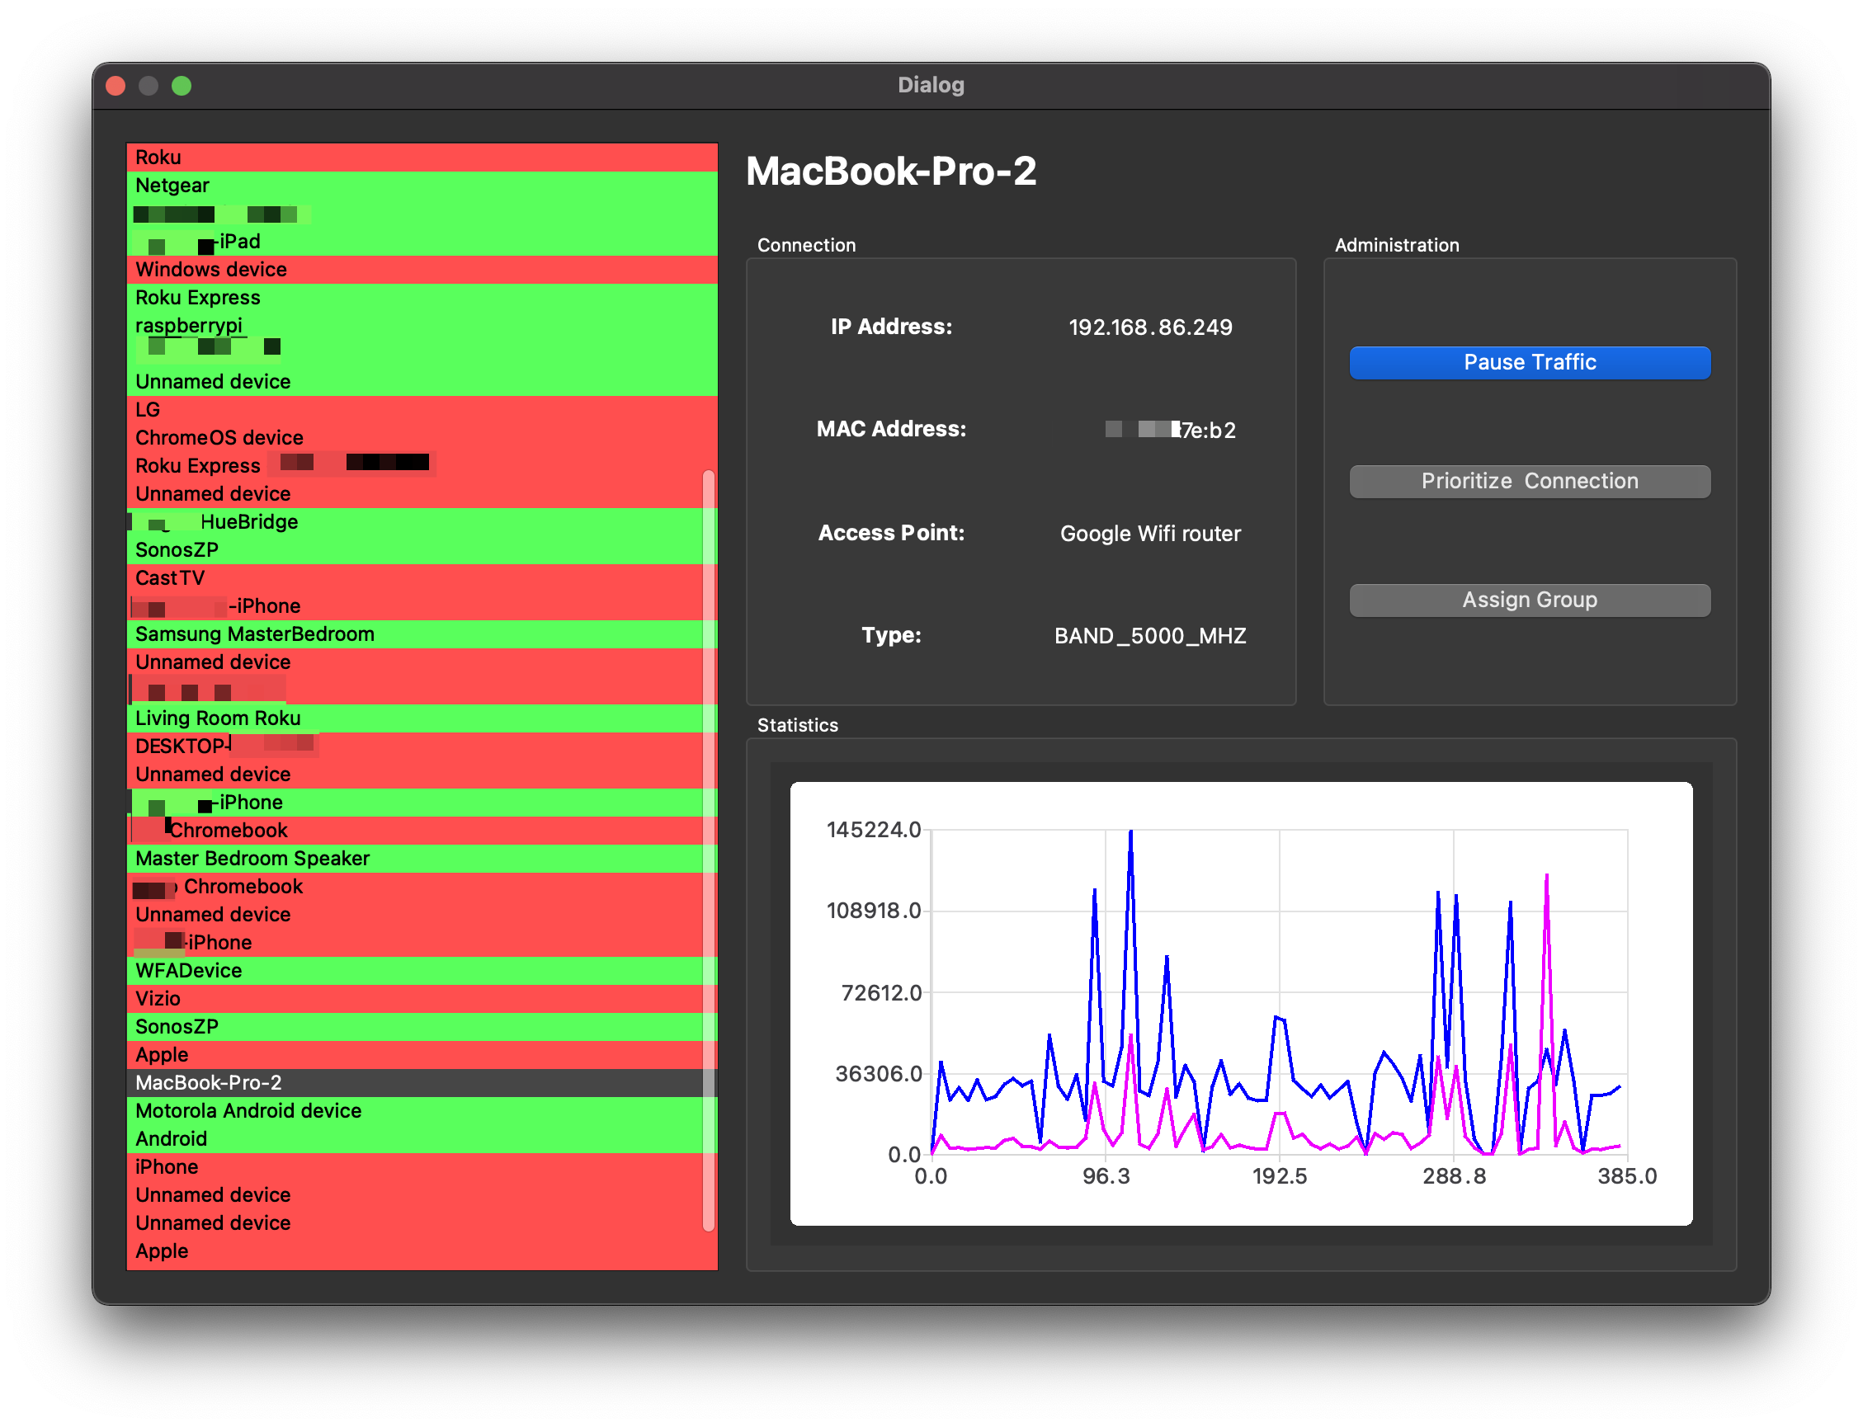Select Netgear in the device list

pyautogui.click(x=172, y=185)
